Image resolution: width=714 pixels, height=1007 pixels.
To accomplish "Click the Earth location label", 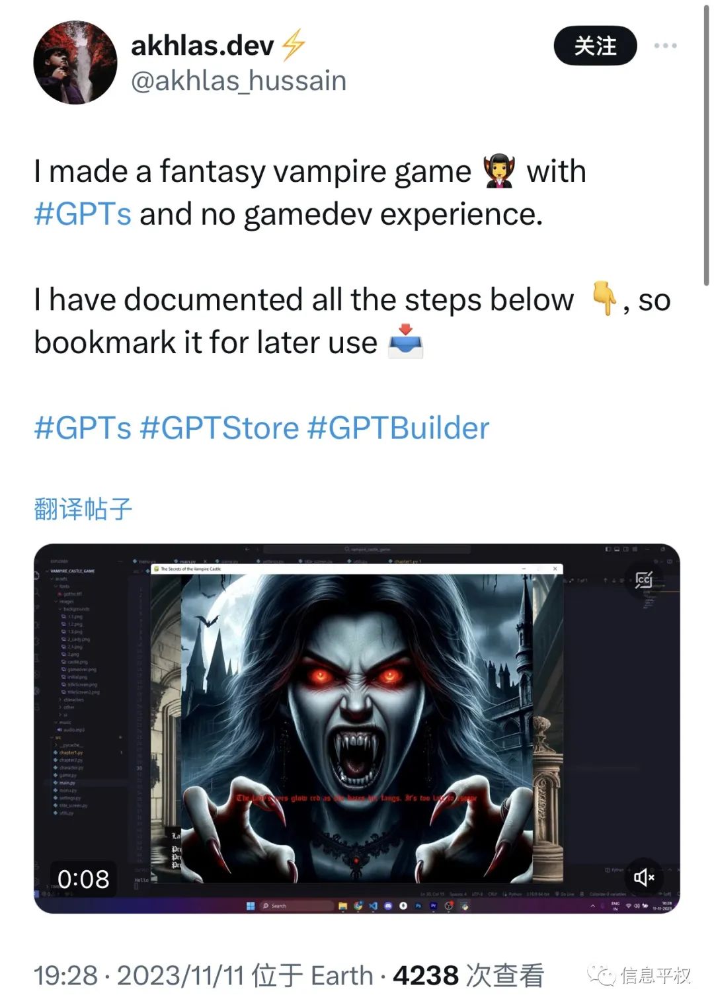I will [342, 975].
